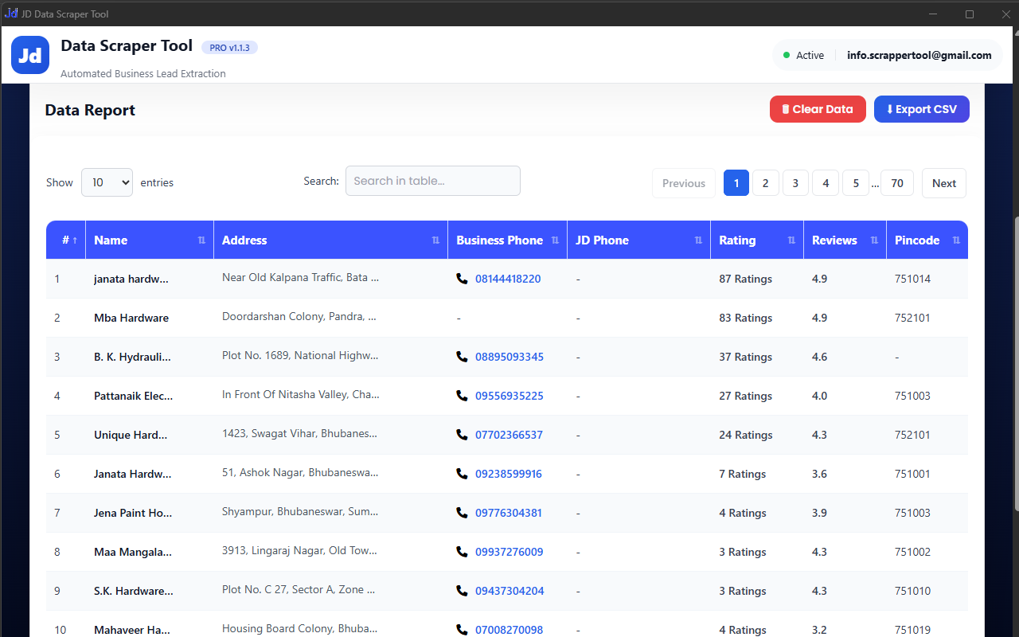Go to page 2 in pagination

pos(766,183)
